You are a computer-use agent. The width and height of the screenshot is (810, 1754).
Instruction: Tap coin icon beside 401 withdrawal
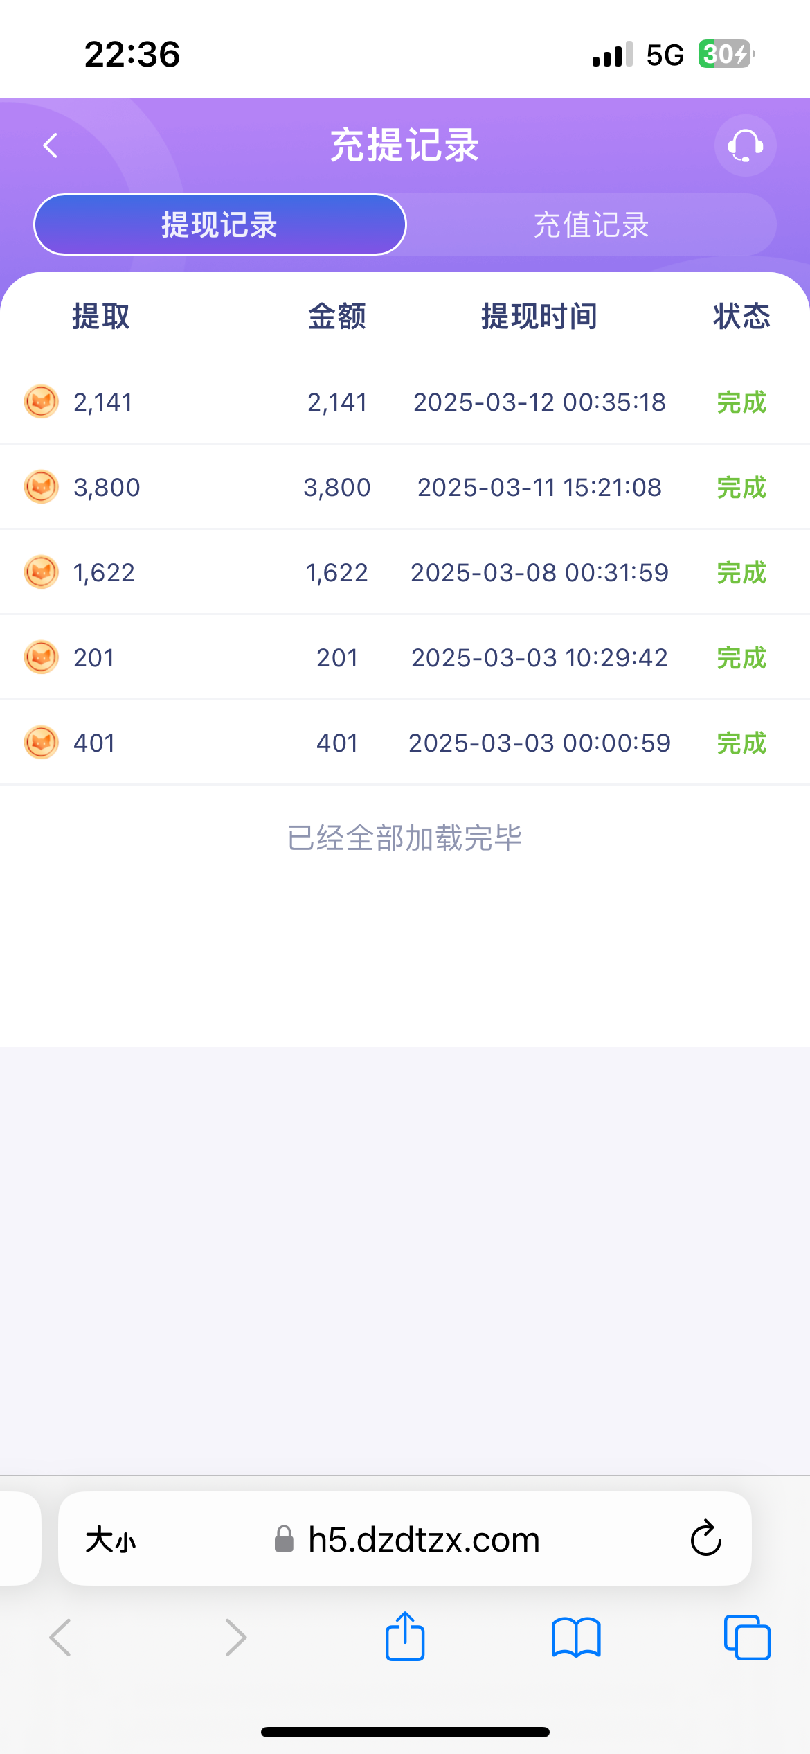click(42, 743)
